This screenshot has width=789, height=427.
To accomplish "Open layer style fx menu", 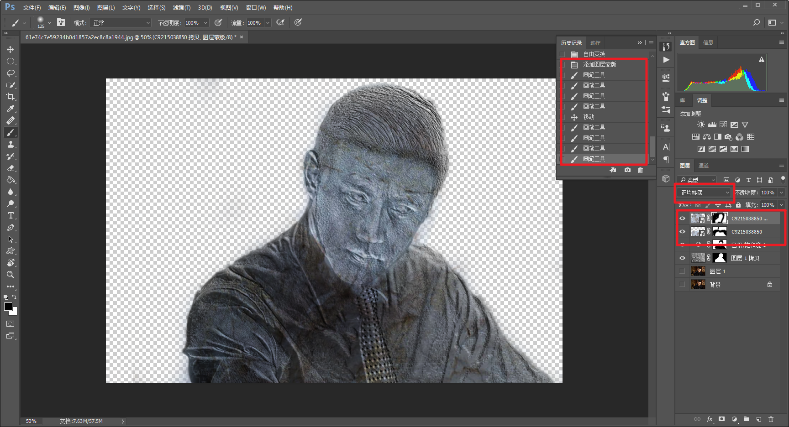I will (x=710, y=419).
